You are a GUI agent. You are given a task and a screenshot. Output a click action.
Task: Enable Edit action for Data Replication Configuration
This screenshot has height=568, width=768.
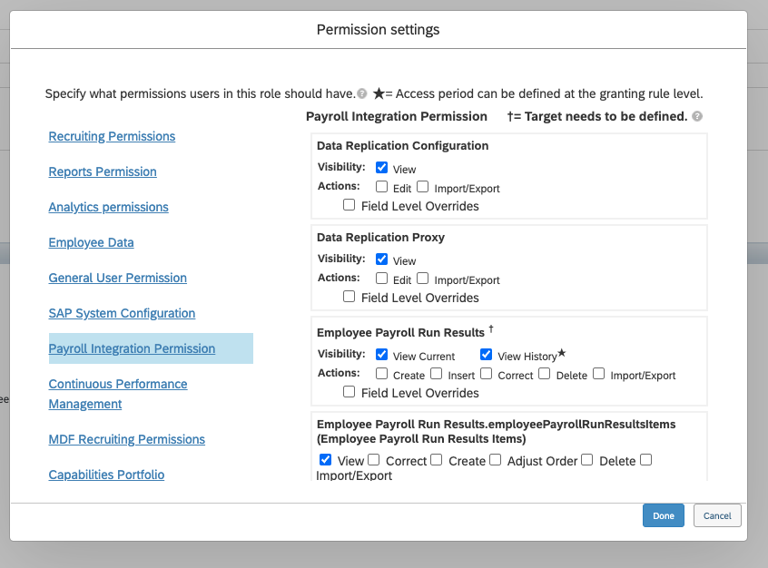[382, 187]
